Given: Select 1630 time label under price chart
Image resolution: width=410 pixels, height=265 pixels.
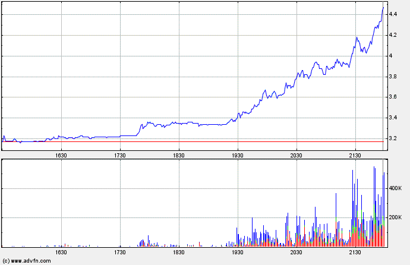Looking at the screenshot, I should (x=61, y=154).
